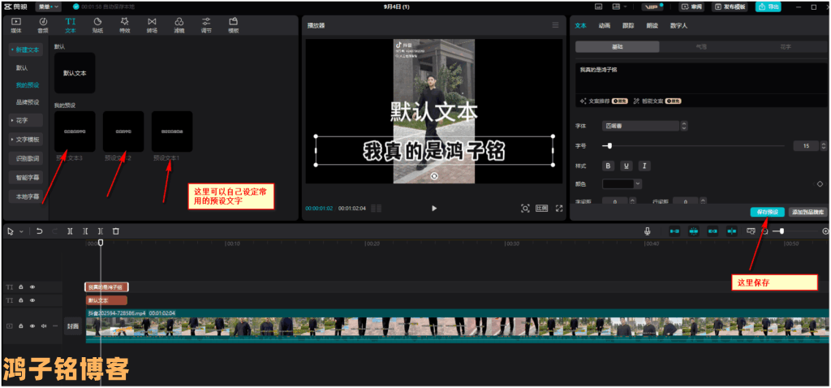Click the undo arrow in timeline toolbar
831x388 pixels.
(39, 231)
